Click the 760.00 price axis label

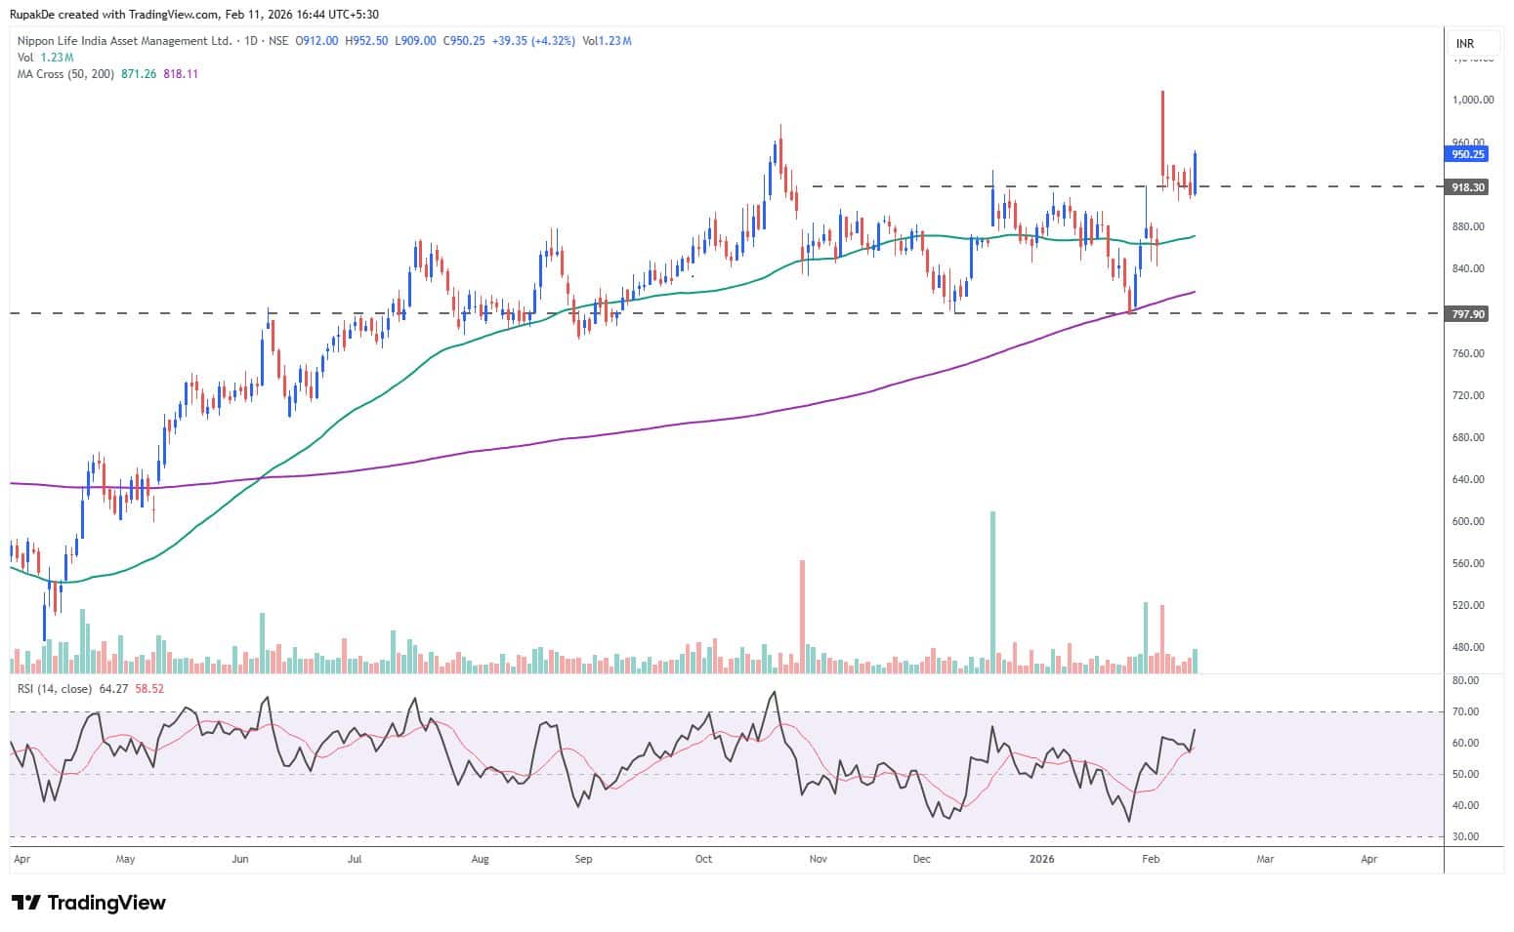coord(1468,353)
